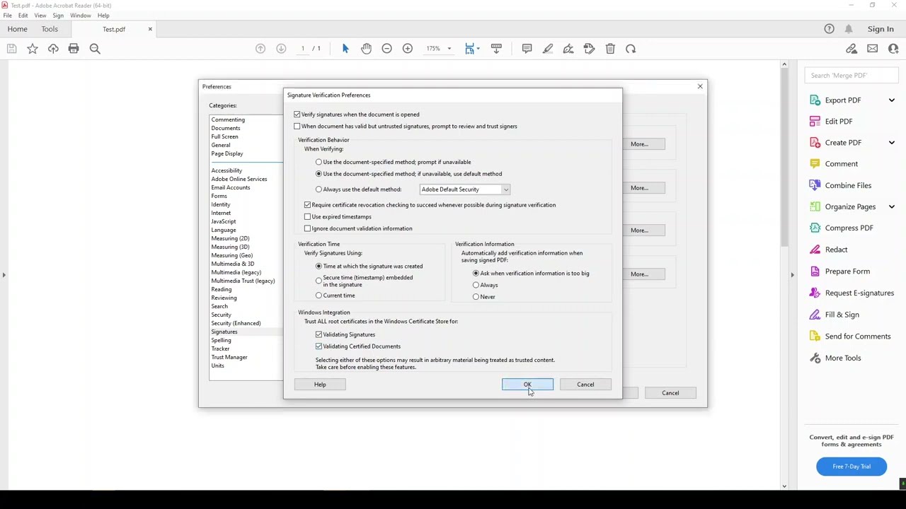Select Current time radio button

coord(319,296)
